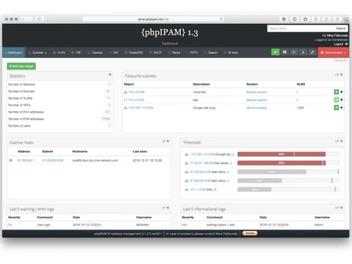This screenshot has width=352, height=264.
Task: Expand the Subnets dropdown menu
Action: tap(37, 53)
